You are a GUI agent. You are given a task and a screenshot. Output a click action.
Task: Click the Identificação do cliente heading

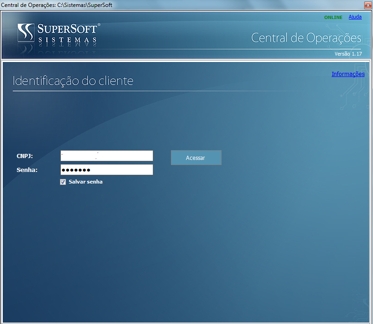click(73, 81)
